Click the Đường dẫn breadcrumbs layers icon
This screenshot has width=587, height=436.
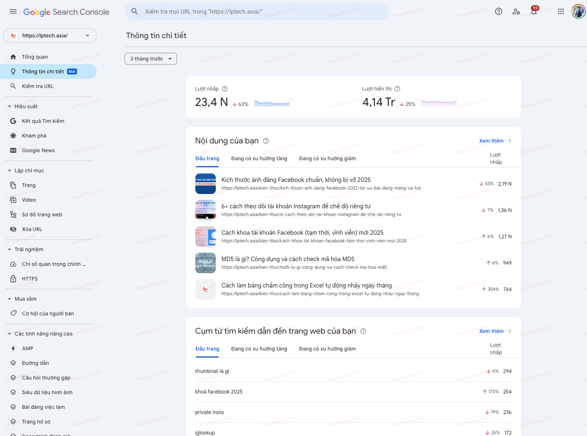click(13, 363)
